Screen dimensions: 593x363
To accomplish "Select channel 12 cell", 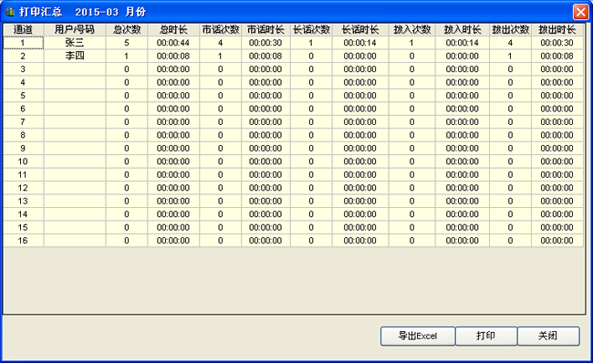I will tap(23, 188).
